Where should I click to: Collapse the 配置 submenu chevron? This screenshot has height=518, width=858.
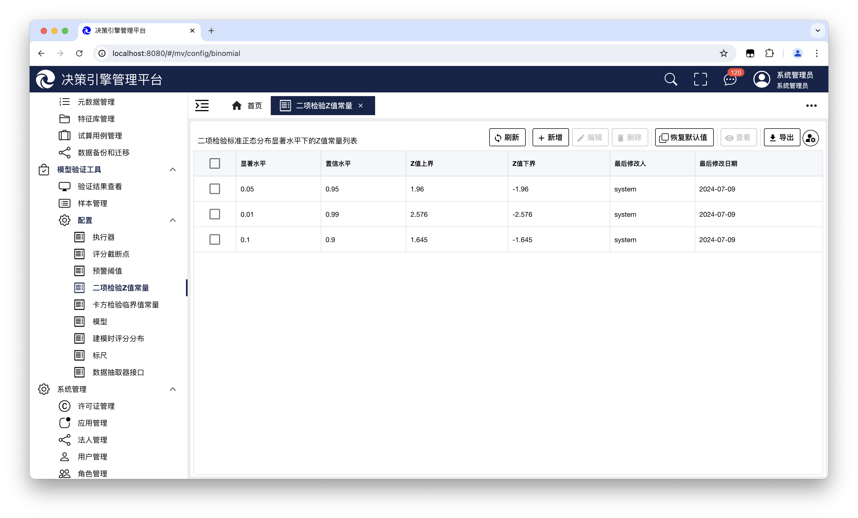(173, 220)
